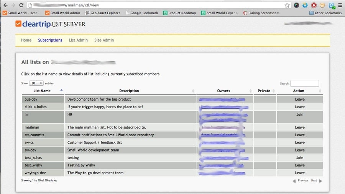Image resolution: width=345 pixels, height=194 pixels.
Task: Click 'Small World development team' description
Action: click(x=93, y=150)
